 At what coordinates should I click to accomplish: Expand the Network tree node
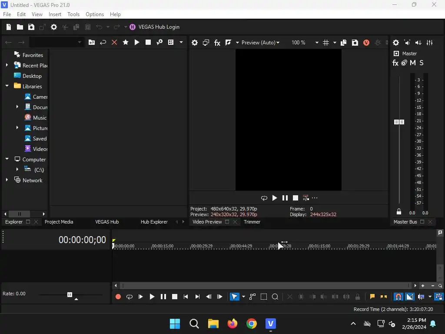click(x=7, y=180)
